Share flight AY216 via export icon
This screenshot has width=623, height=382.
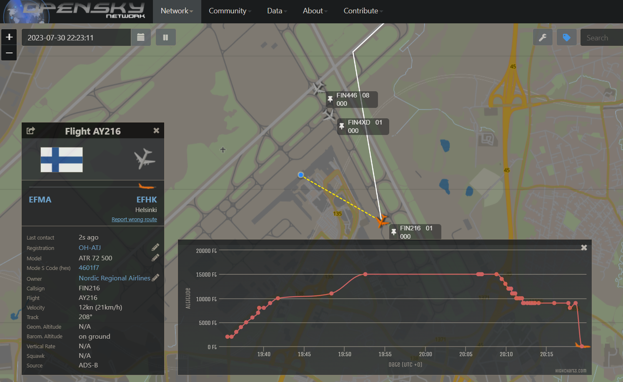(x=31, y=131)
